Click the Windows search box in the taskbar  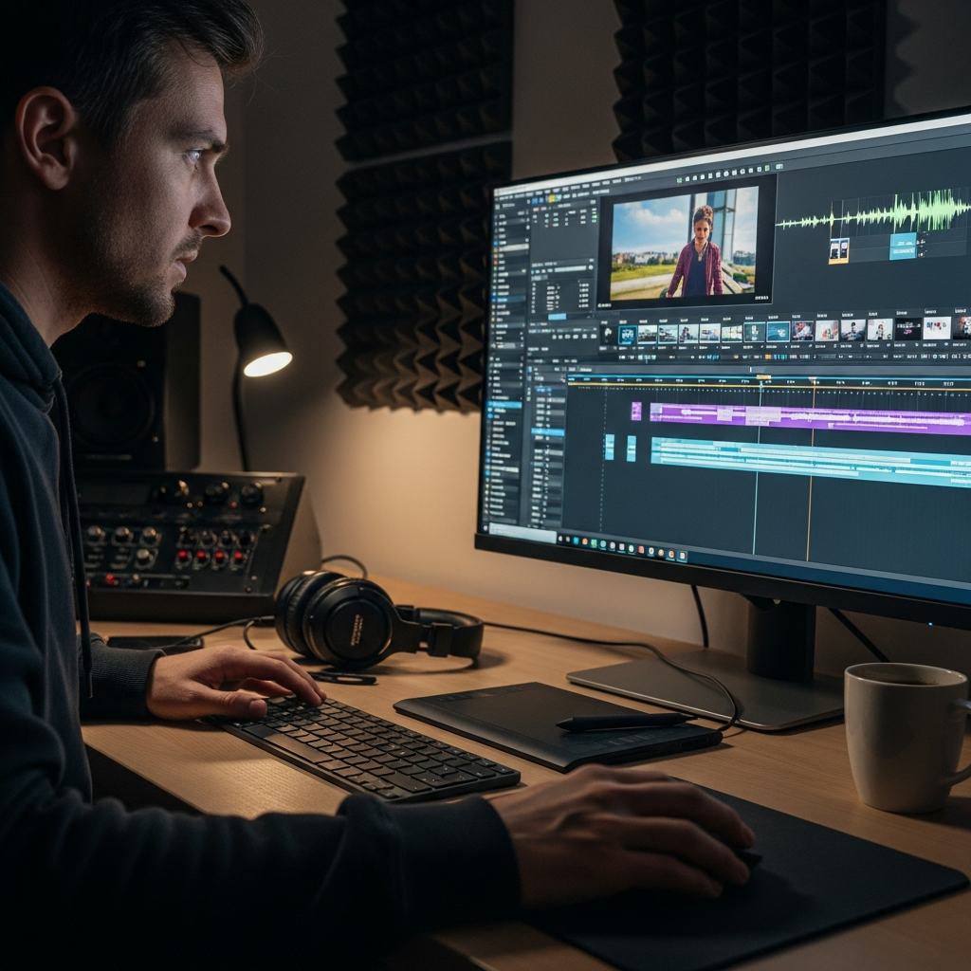pos(522,531)
